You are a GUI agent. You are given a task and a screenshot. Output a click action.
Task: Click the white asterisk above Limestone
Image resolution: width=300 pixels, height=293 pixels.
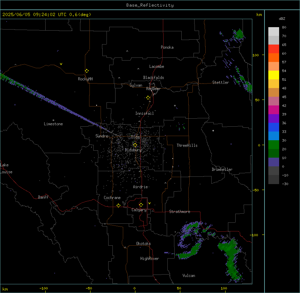[x=53, y=120]
